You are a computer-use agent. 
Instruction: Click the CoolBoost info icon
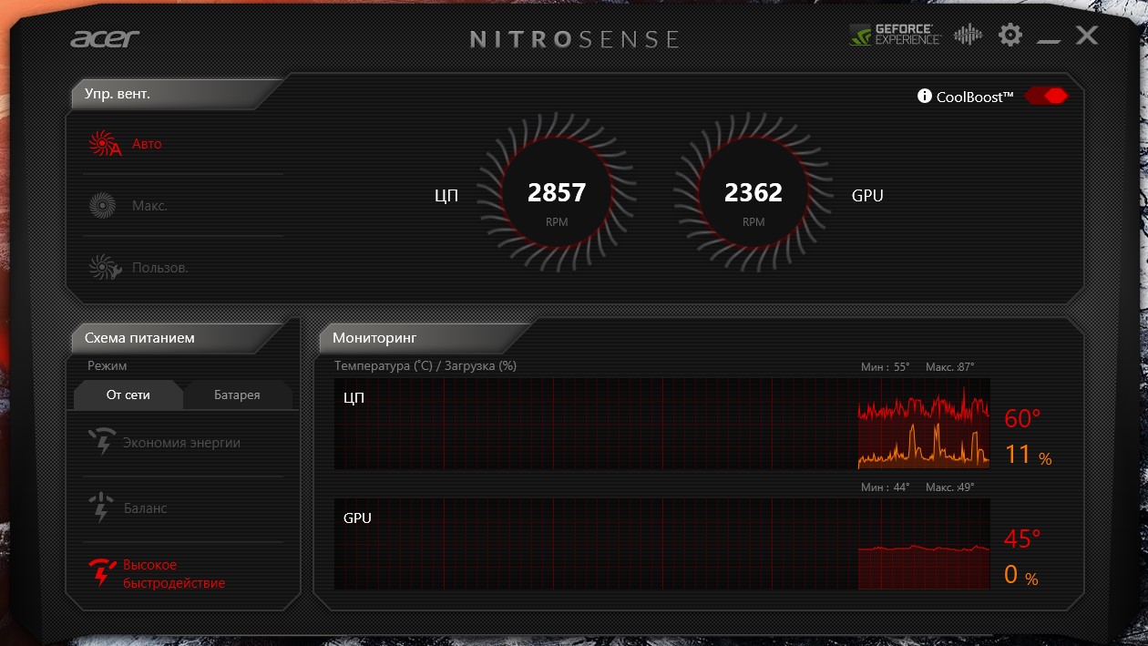click(x=924, y=96)
